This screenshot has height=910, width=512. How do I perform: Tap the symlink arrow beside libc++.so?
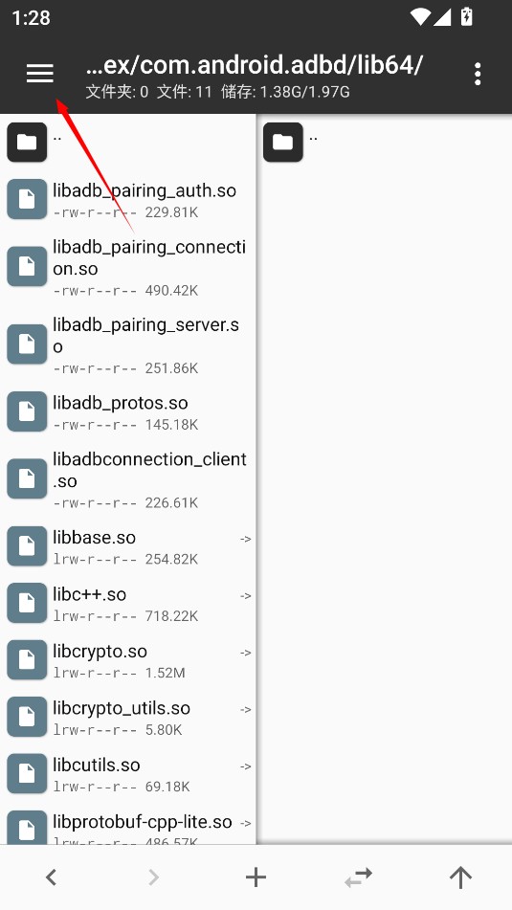pyautogui.click(x=246, y=596)
